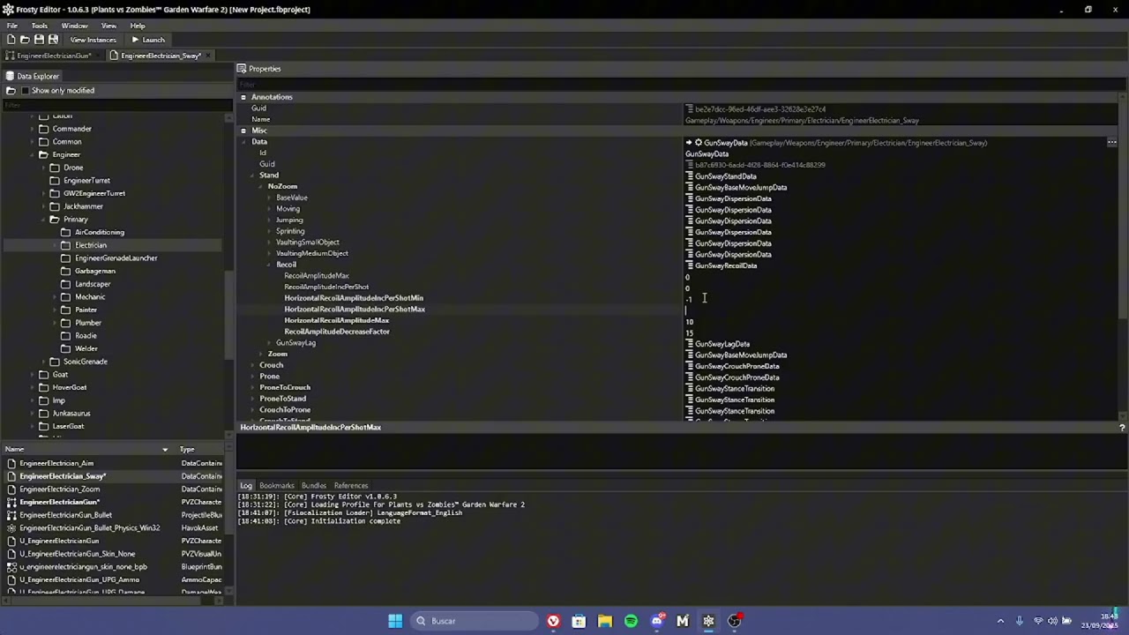The width and height of the screenshot is (1129, 635).
Task: Switch to the Bundles tab
Action: coord(313,486)
